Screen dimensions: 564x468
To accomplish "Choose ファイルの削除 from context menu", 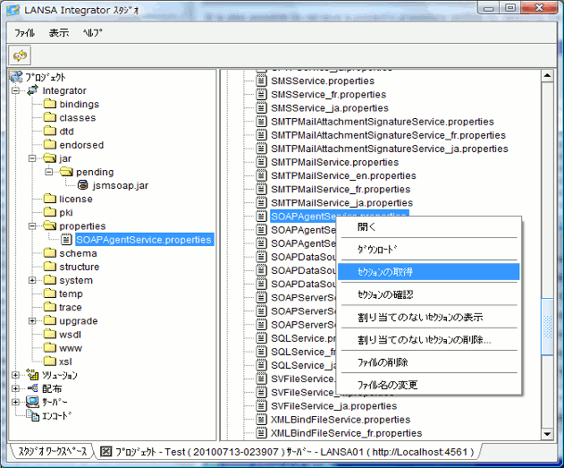I will (x=429, y=362).
